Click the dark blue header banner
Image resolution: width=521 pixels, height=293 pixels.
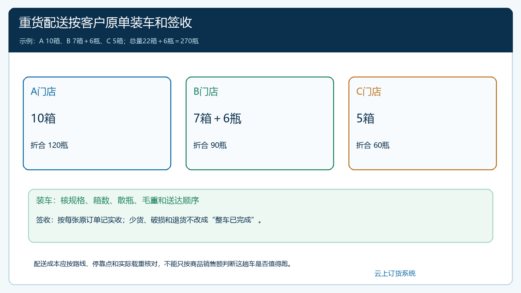[260, 30]
